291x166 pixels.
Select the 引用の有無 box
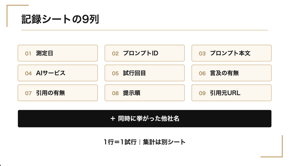58,93
